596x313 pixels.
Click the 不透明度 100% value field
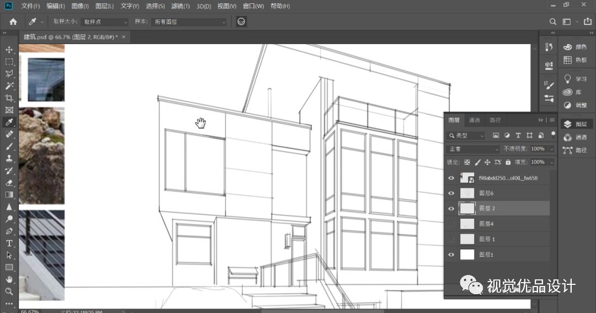click(538, 149)
